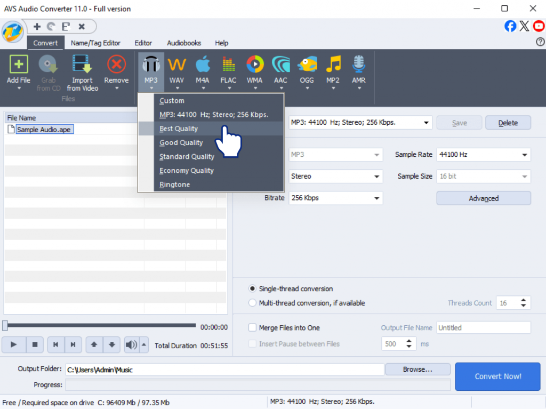Screen dimensions: 546x409
Task: Click the AVS application logo button
Action: point(13,32)
